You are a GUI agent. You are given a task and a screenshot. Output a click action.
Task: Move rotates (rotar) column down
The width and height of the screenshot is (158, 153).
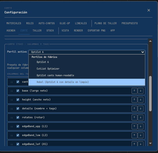coord(140,117)
